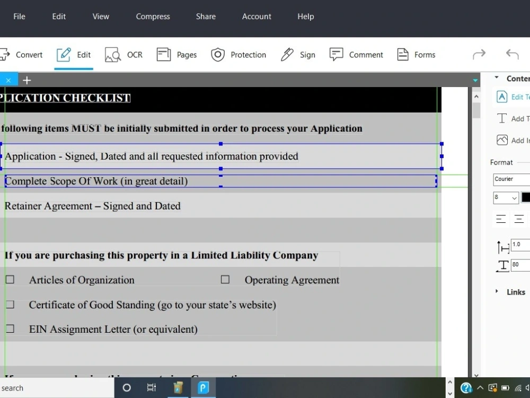Open the tab list dropdown arrow
The image size is (530, 398).
point(475,80)
